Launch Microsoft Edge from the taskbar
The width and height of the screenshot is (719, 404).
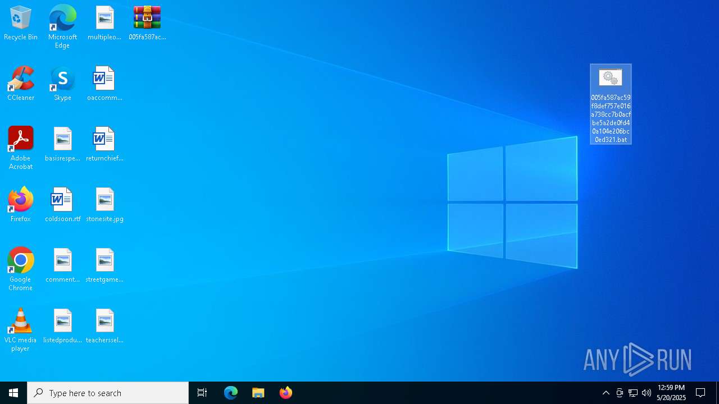(231, 393)
